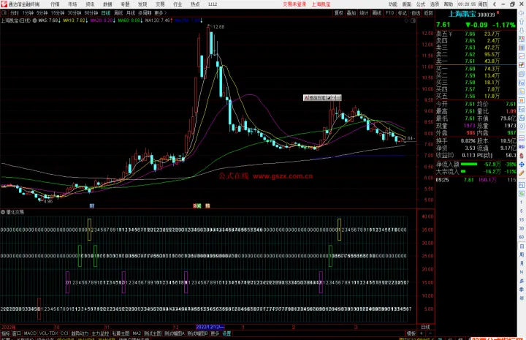Click the 通达信 app logo icon

tap(4, 4)
